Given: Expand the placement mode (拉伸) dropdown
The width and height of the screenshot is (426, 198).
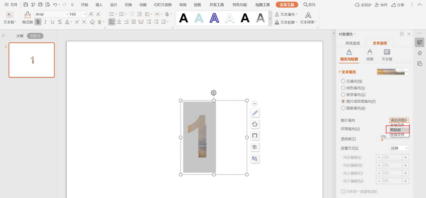Looking at the screenshot, I should 399,148.
